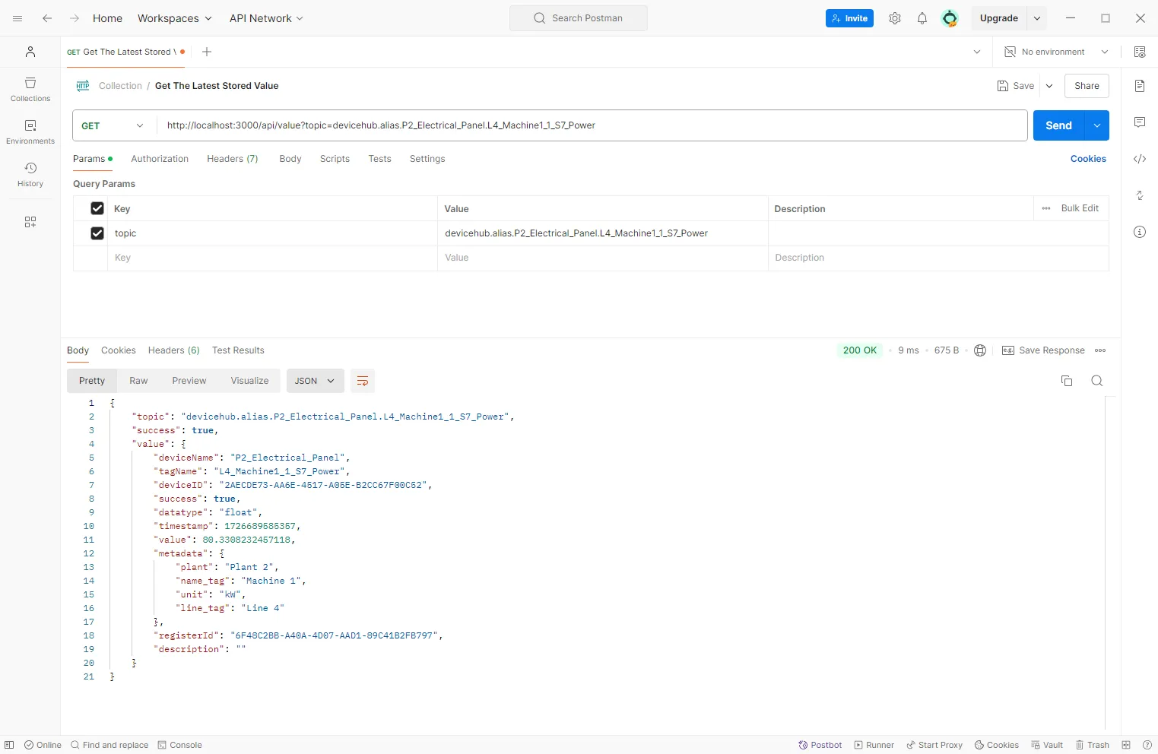Open the environment quick look icon
The width and height of the screenshot is (1158, 754).
click(x=1140, y=52)
